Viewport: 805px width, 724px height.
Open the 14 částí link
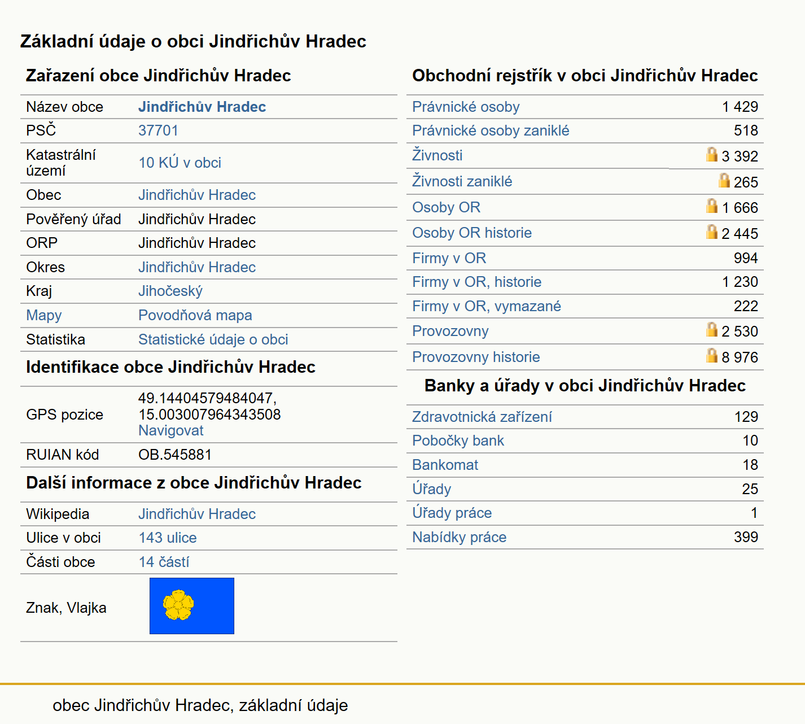click(x=164, y=562)
